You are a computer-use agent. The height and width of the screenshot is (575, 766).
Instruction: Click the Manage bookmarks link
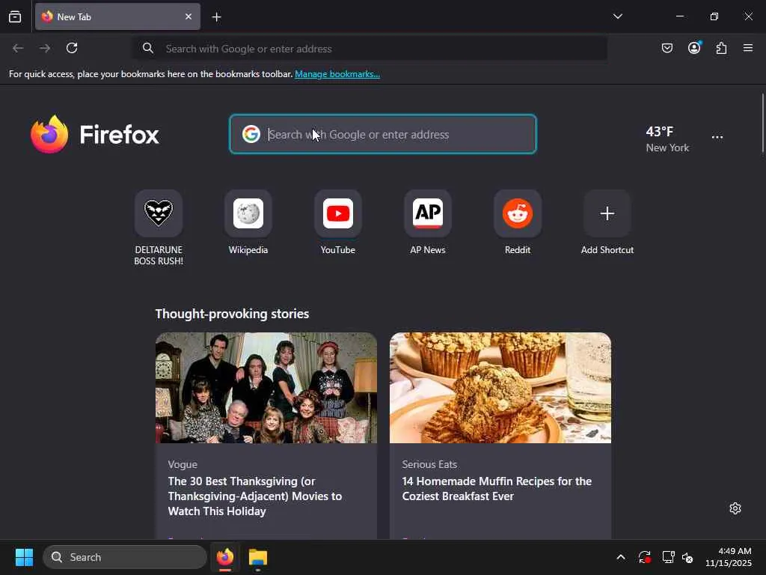click(337, 74)
